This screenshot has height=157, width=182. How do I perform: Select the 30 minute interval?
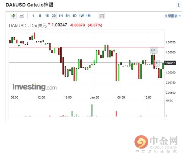54,16
